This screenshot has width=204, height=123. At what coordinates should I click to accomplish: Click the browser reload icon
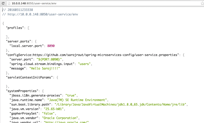pos(3,3)
